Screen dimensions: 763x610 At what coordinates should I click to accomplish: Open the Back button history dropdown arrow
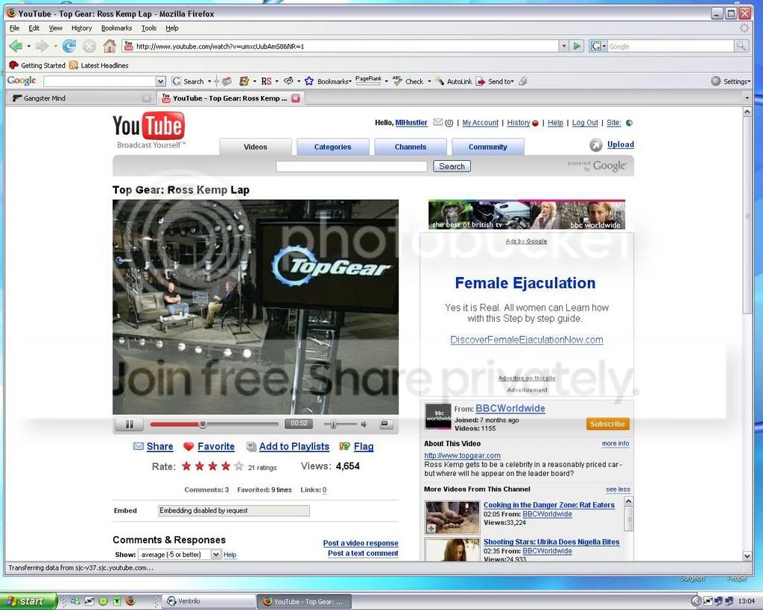click(x=29, y=46)
